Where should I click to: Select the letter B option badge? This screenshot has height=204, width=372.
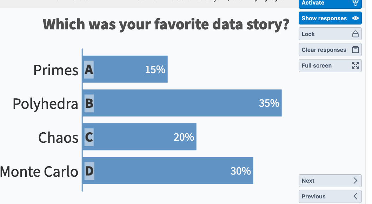[x=89, y=104]
